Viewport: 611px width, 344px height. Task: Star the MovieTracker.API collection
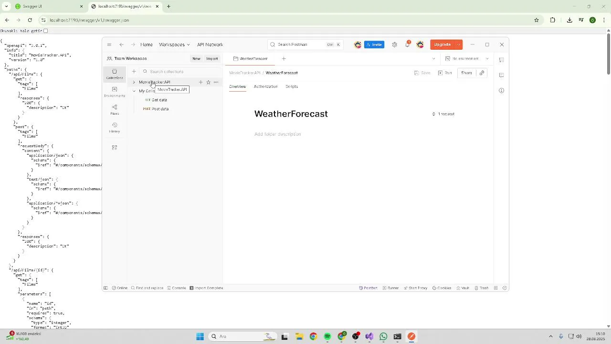click(208, 82)
